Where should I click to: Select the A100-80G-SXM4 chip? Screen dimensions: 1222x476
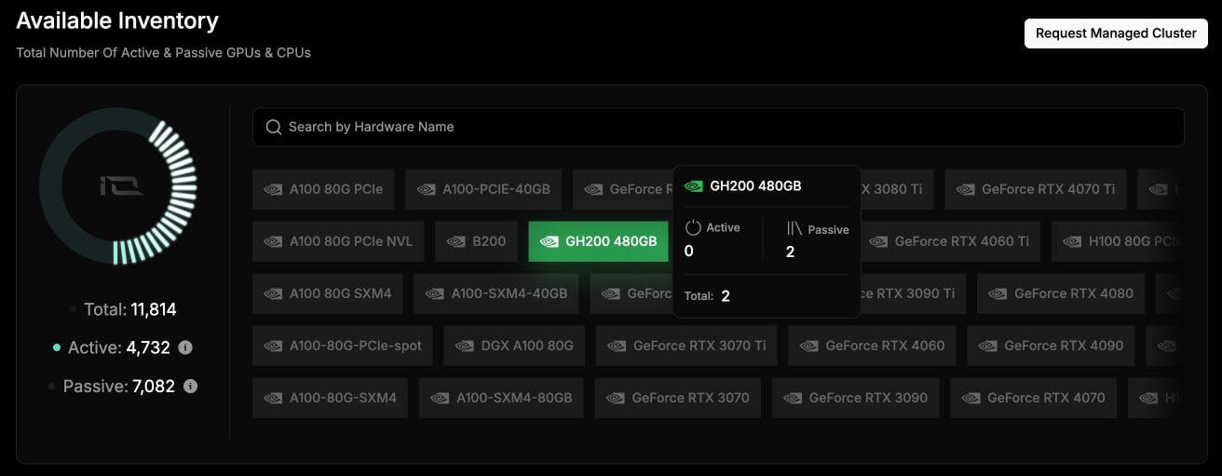(330, 398)
